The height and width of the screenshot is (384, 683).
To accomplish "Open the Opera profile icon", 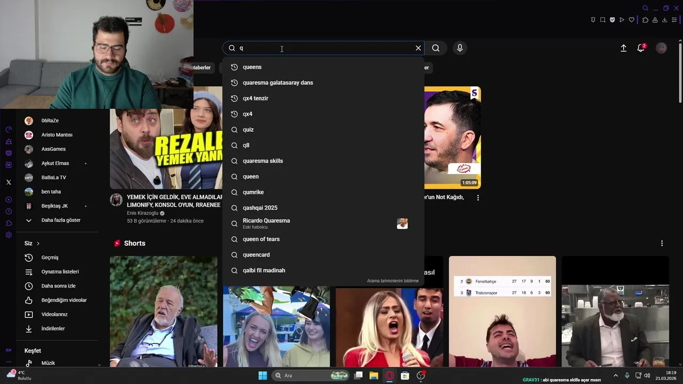I will 655,20.
